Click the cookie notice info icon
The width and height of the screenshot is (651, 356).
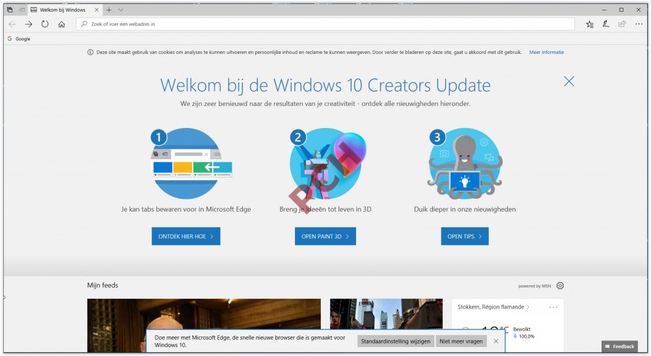pos(90,52)
